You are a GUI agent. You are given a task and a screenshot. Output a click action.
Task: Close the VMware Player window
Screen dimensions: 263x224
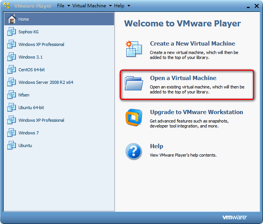point(256,6)
